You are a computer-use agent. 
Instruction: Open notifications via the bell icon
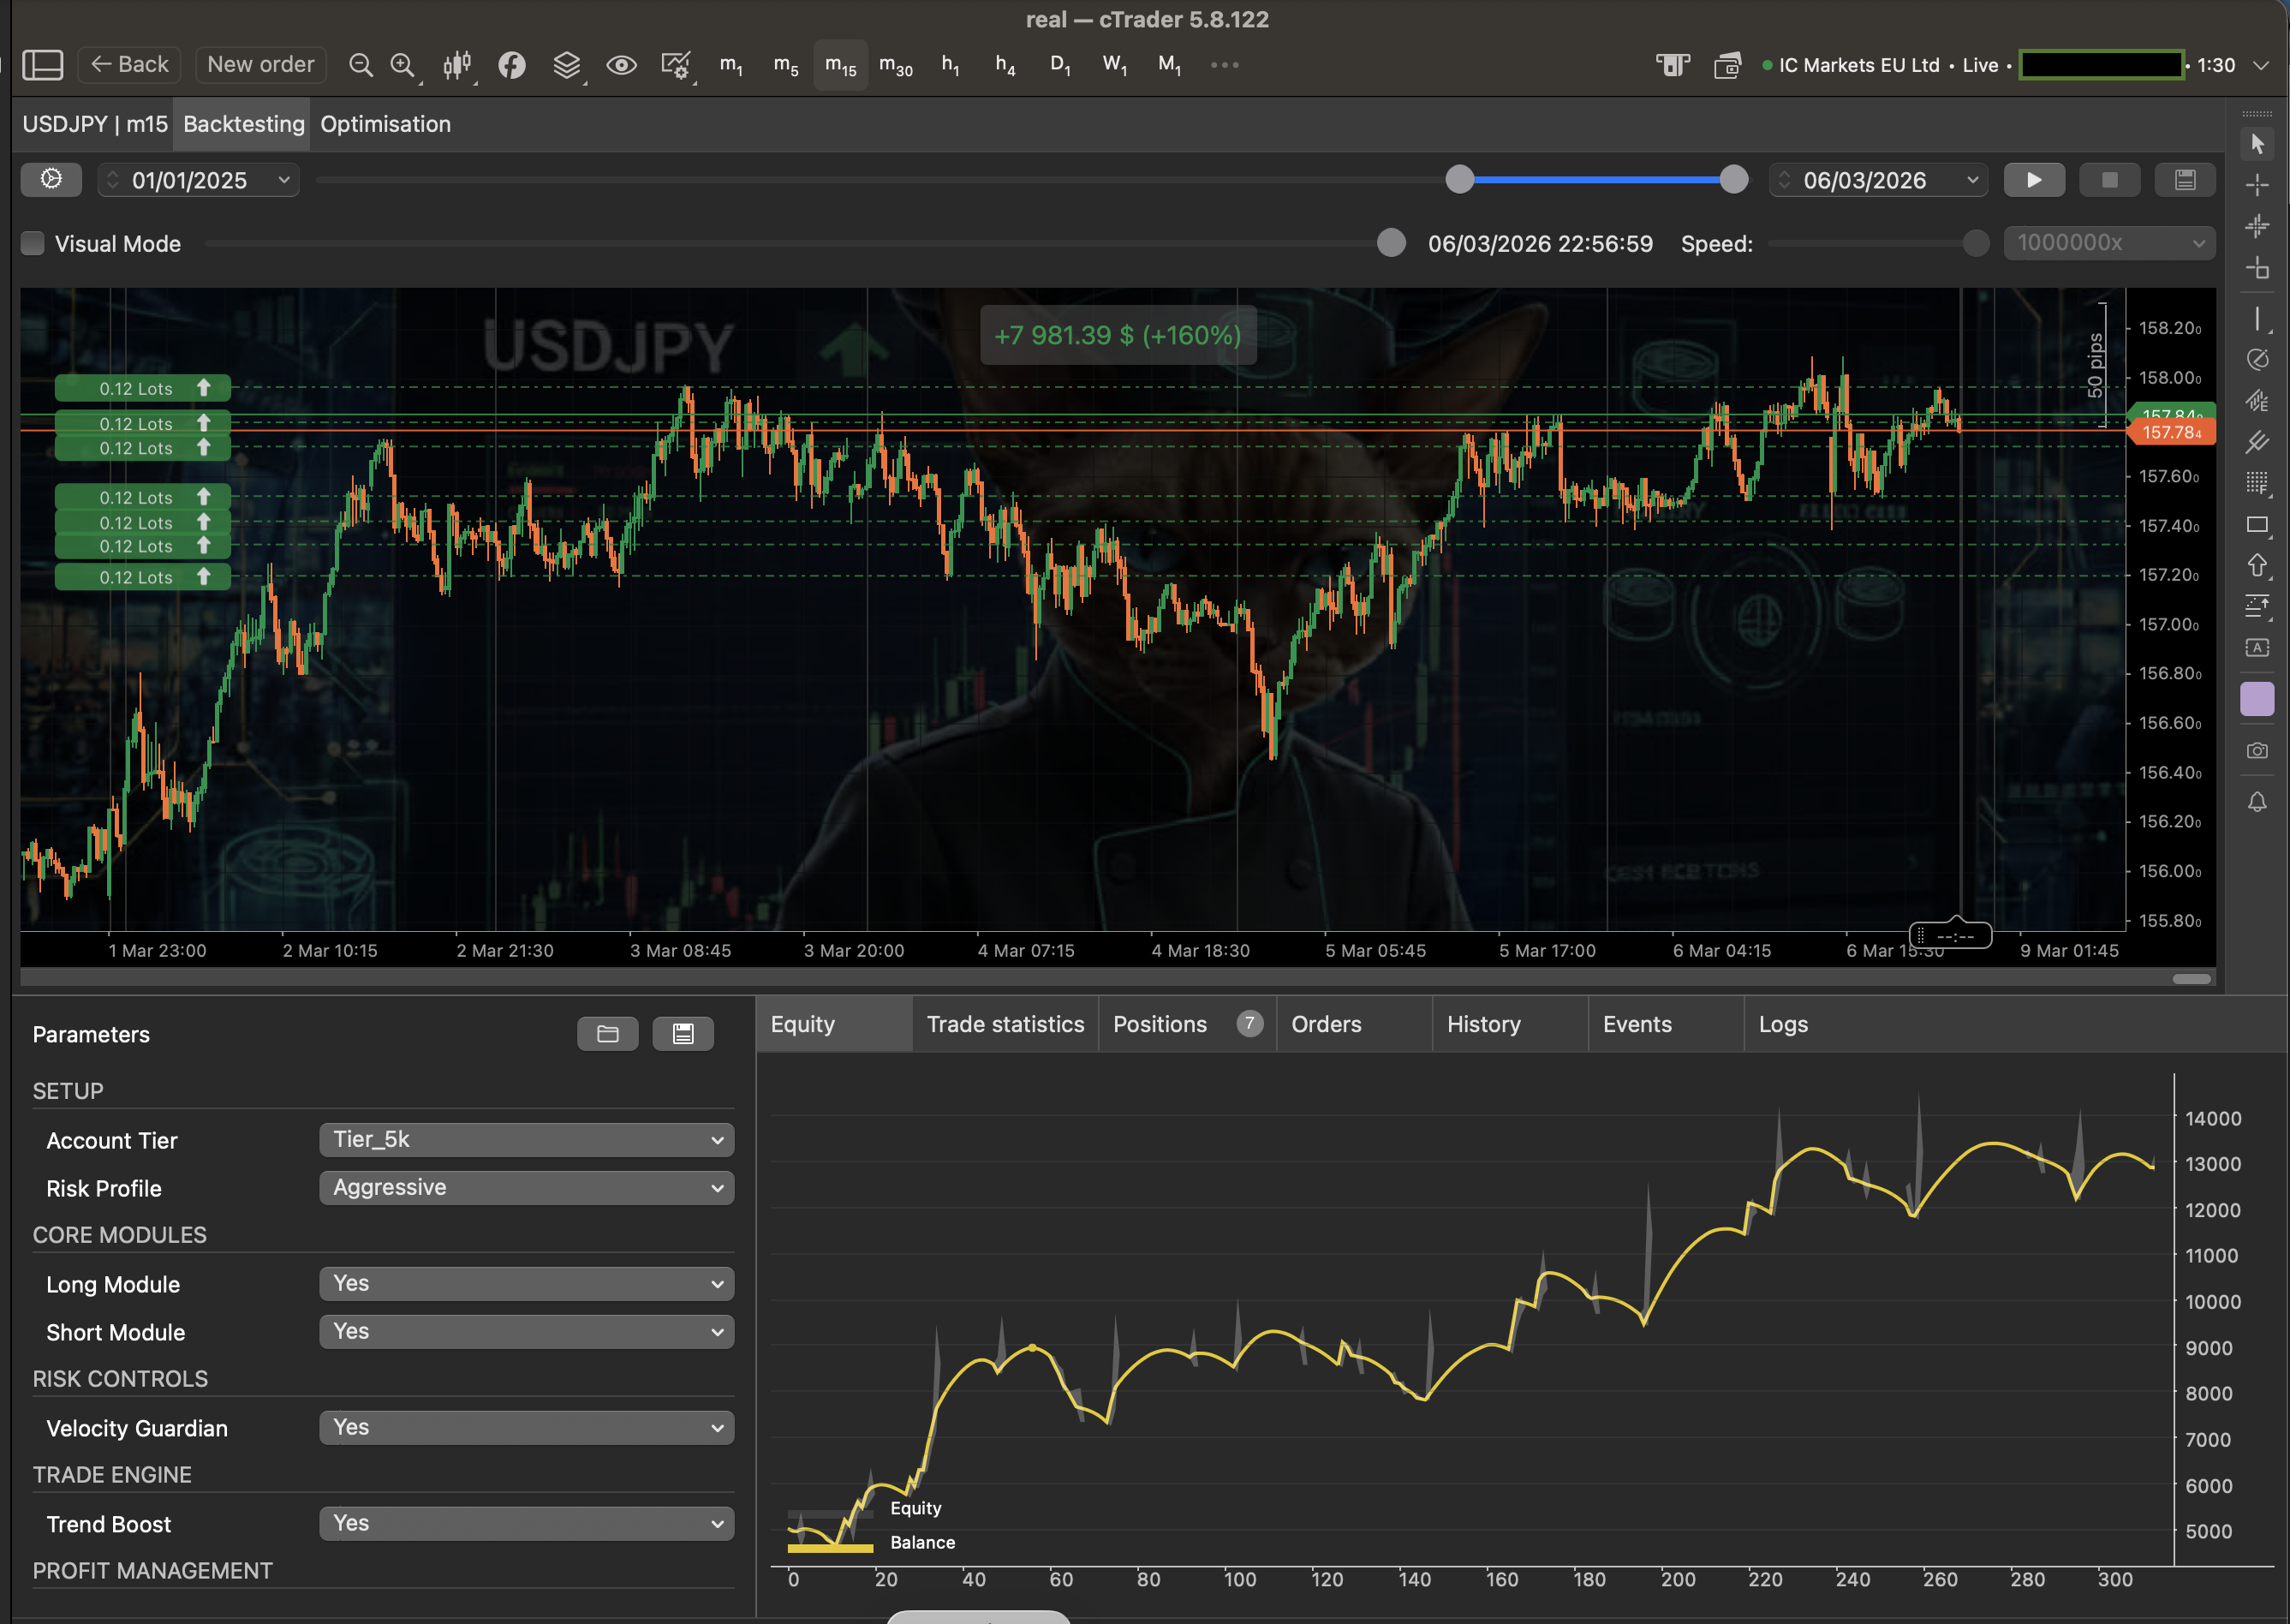[x=2257, y=802]
